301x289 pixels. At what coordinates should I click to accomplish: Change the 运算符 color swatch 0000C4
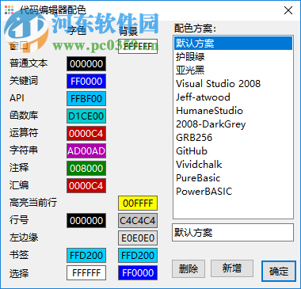86,133
